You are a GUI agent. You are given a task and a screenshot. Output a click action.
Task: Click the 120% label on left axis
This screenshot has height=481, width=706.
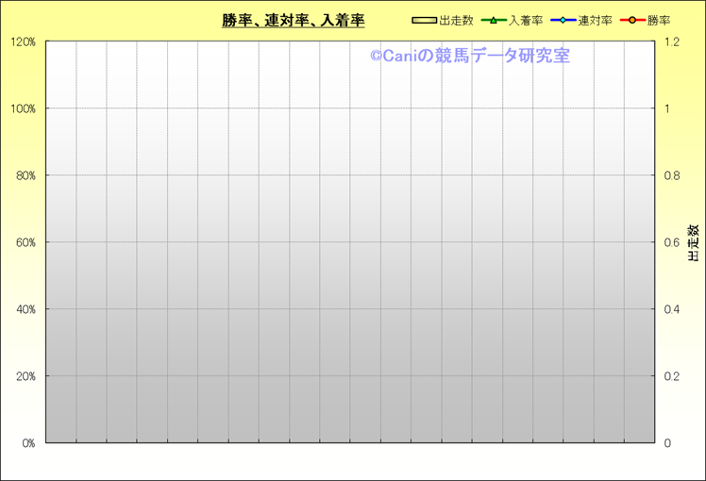(23, 42)
